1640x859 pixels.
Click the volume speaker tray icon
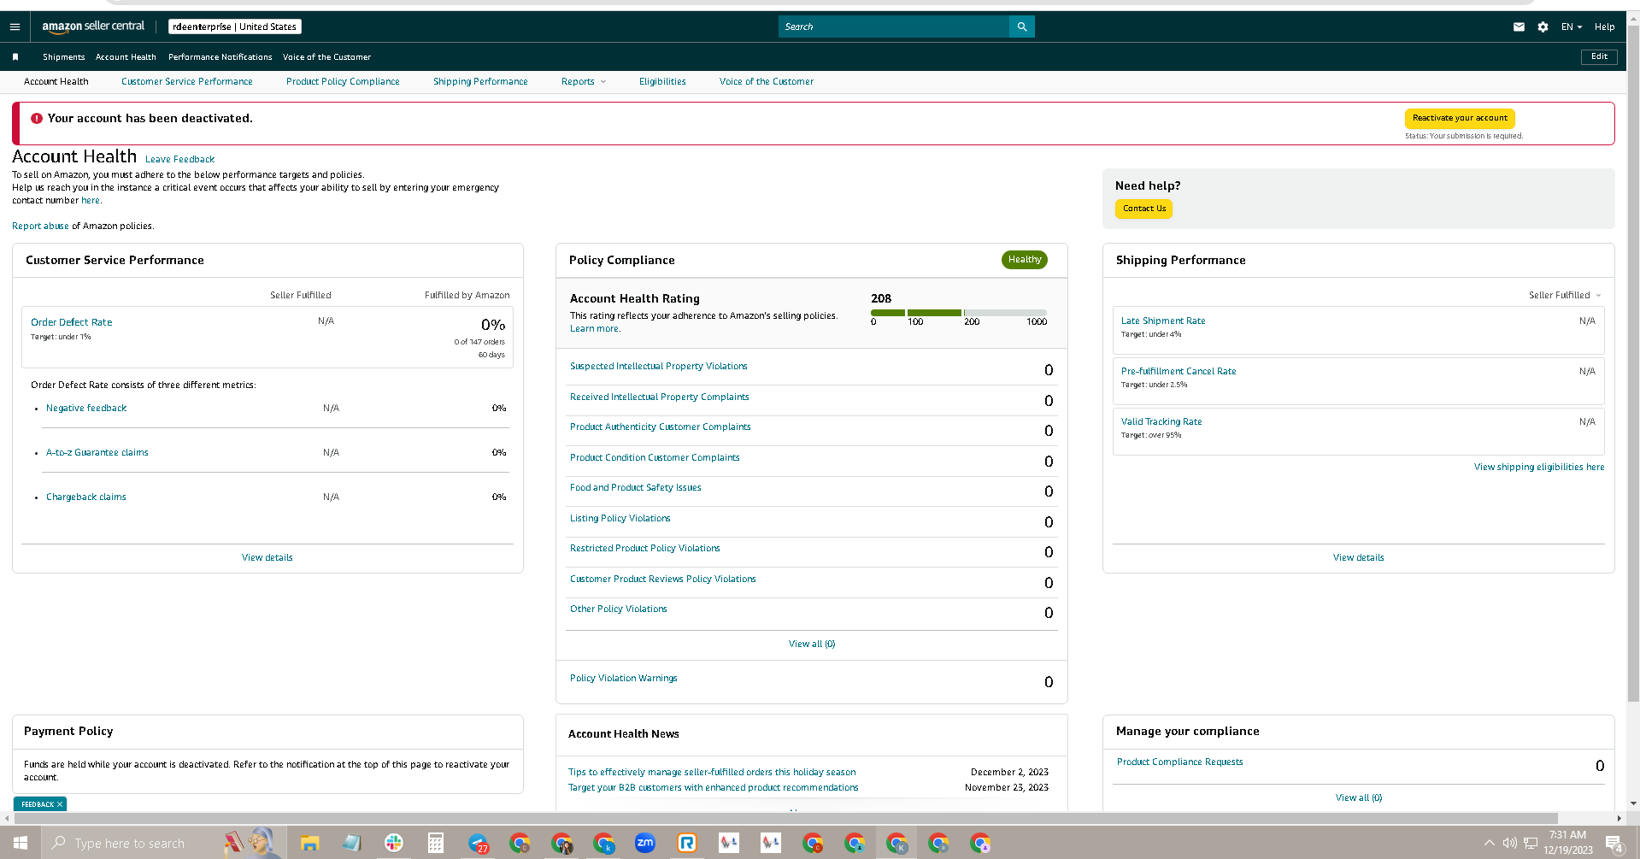coord(1509,843)
